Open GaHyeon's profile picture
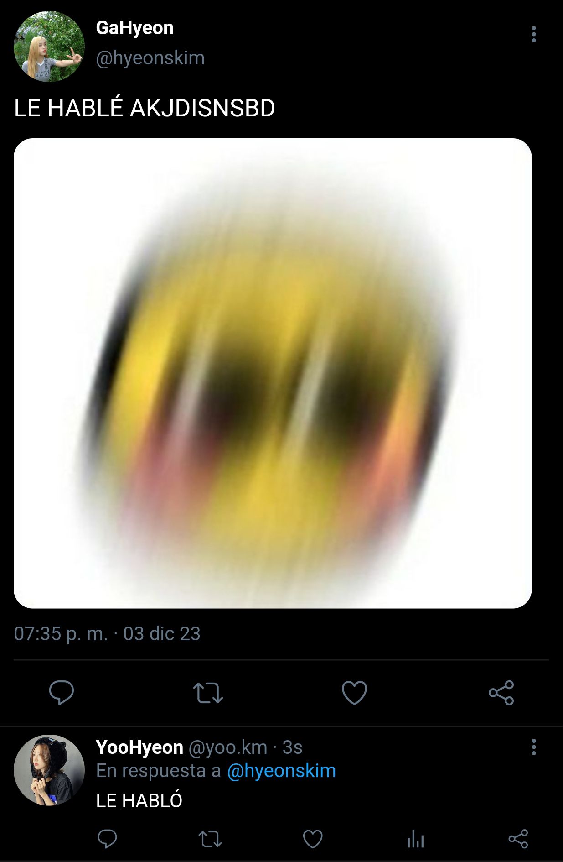The height and width of the screenshot is (862, 563). pos(49,47)
